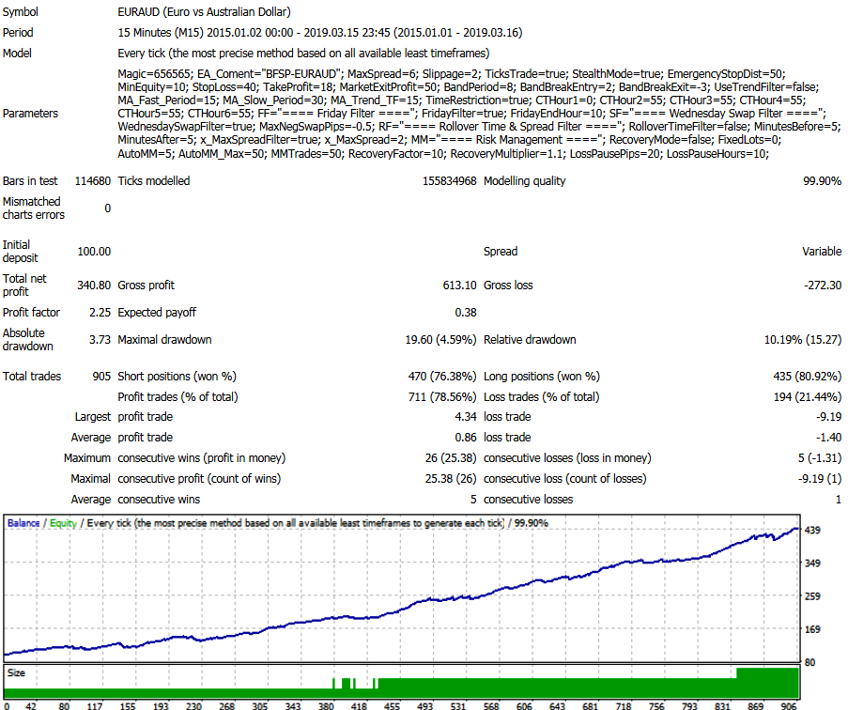Select the average loss trade value '-1.40'

click(828, 438)
